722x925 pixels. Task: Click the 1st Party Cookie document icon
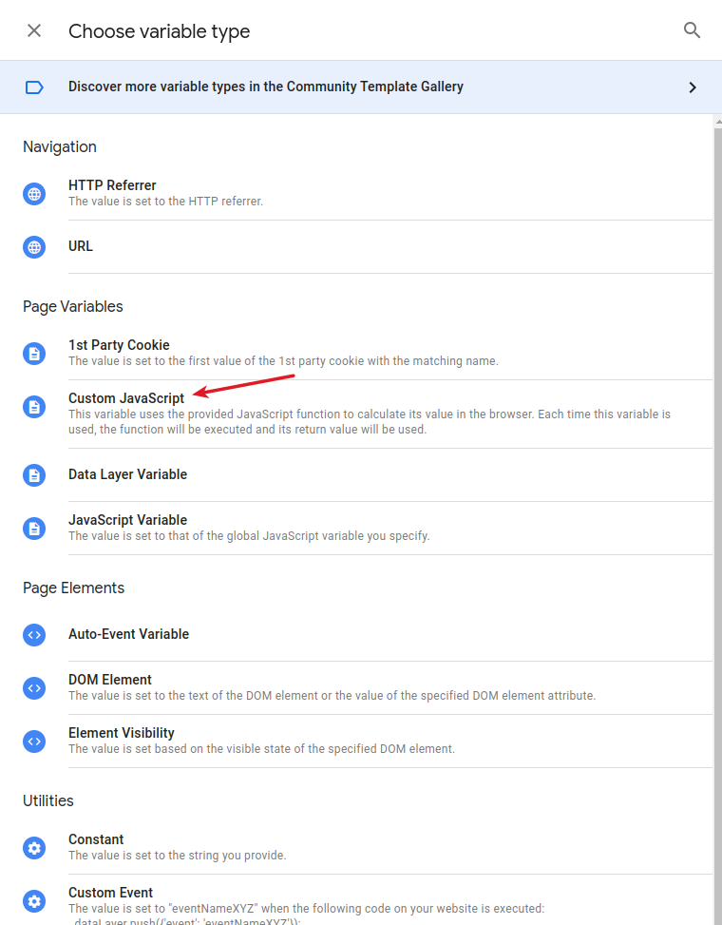[34, 354]
